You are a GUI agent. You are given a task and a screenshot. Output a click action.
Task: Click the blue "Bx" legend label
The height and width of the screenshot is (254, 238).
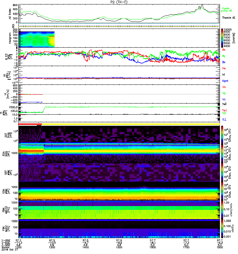tap(224, 62)
